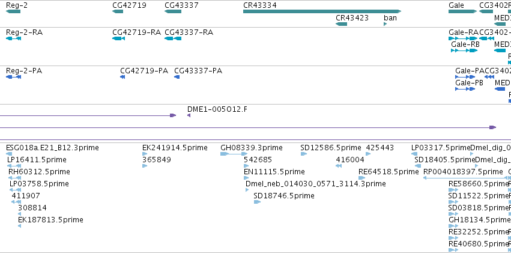Click the CR43423 gene feature
The height and width of the screenshot is (253, 511).
coord(341,24)
